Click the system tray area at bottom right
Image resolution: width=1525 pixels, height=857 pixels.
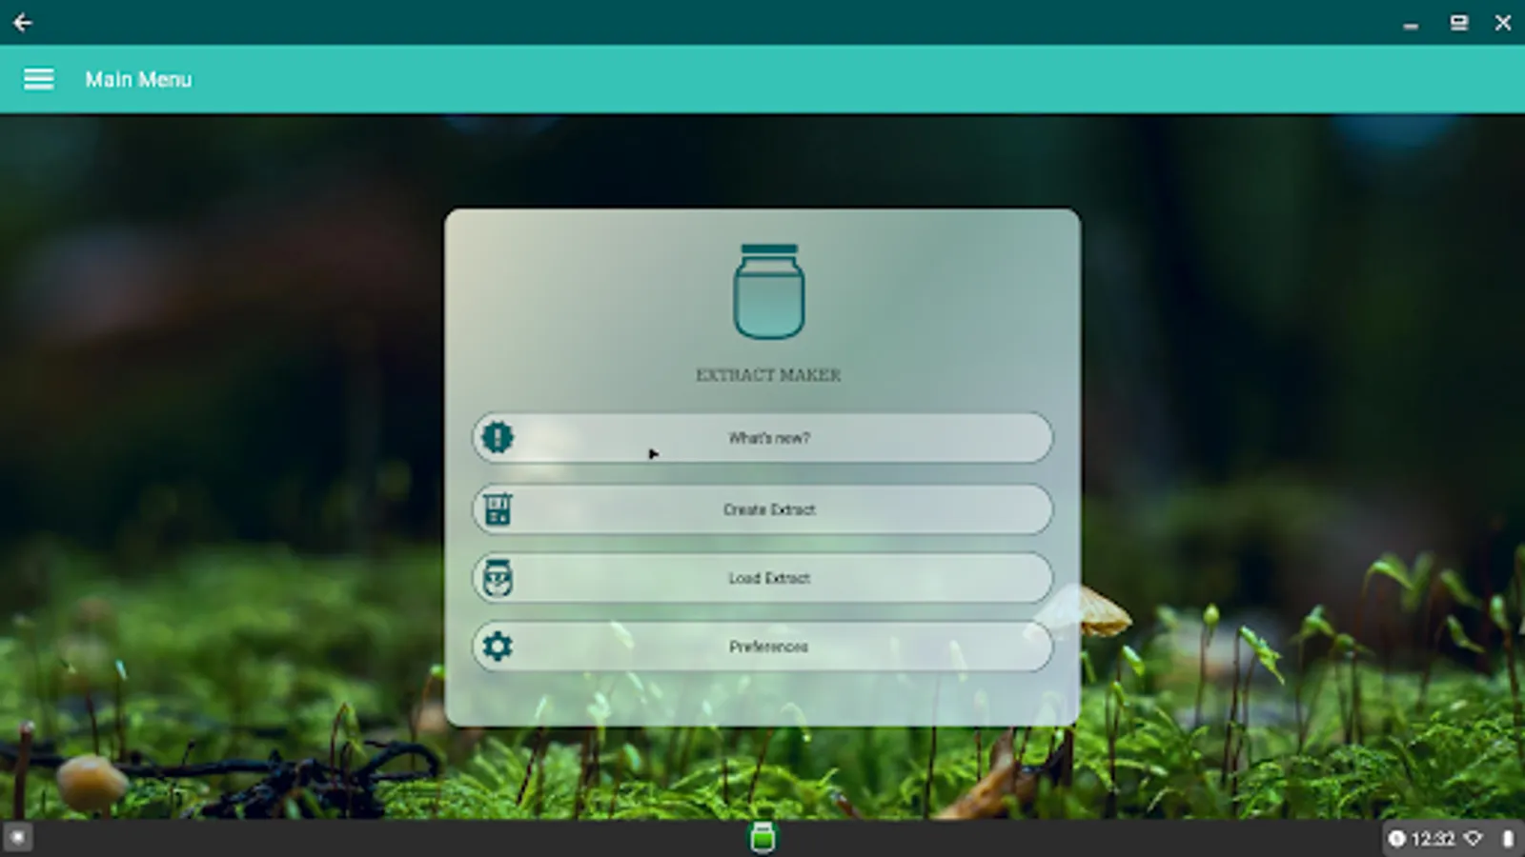(x=1454, y=838)
